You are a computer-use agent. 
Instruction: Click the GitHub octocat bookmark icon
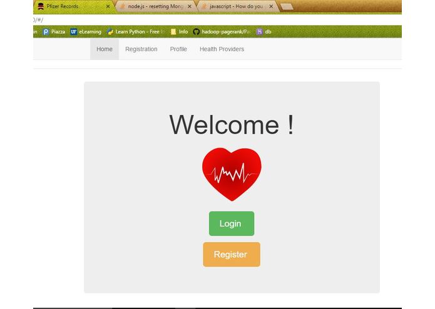click(x=196, y=32)
